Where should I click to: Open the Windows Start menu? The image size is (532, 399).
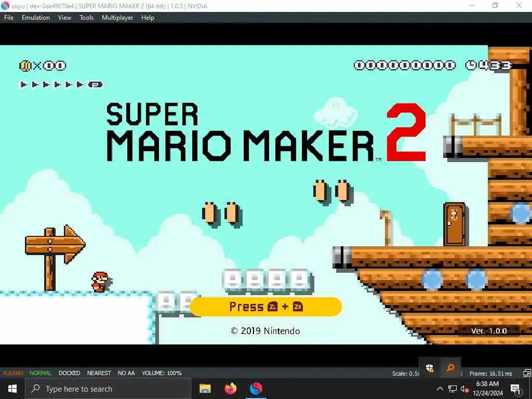pyautogui.click(x=12, y=389)
